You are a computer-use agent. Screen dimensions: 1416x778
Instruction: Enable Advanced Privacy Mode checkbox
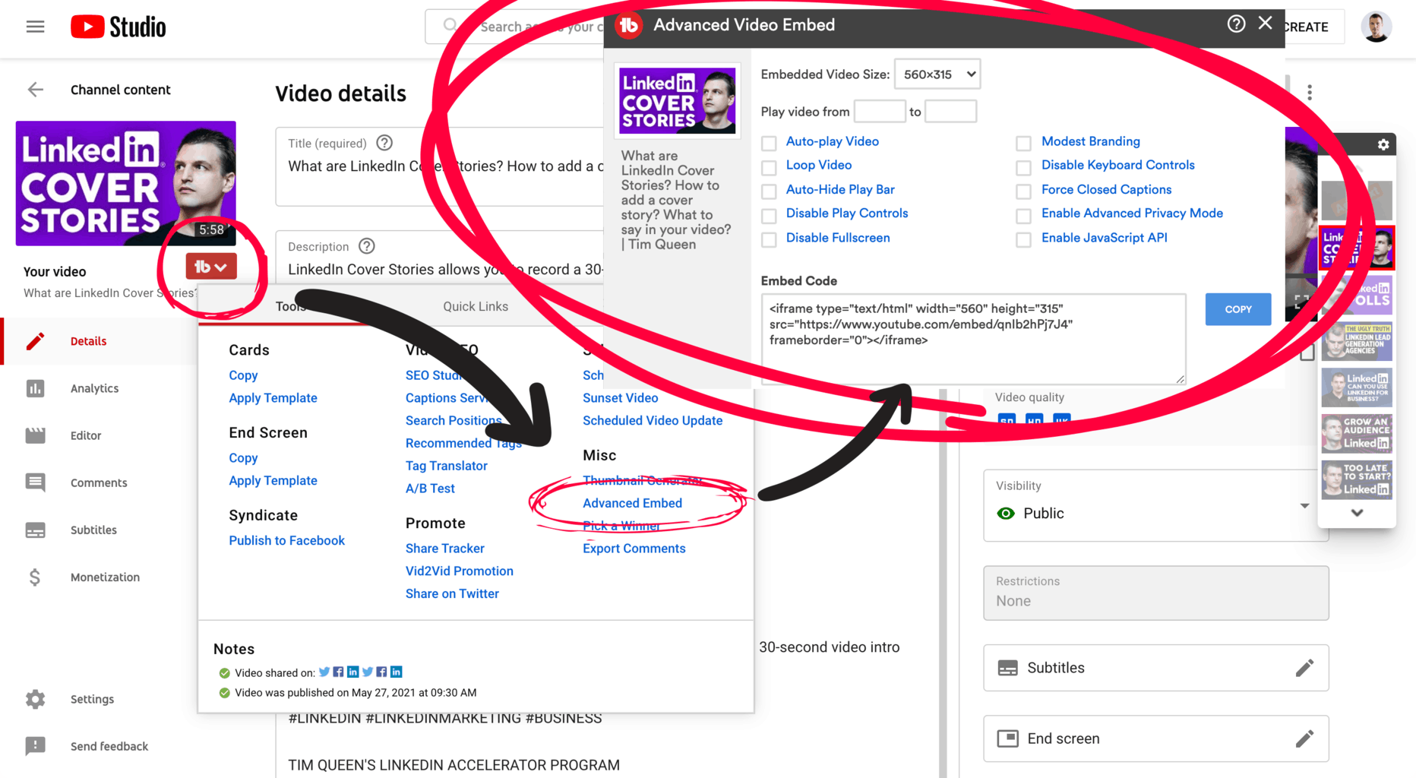(x=1023, y=216)
